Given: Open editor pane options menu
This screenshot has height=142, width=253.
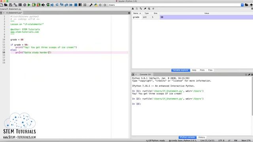Looking at the screenshot, I should 129,13.
